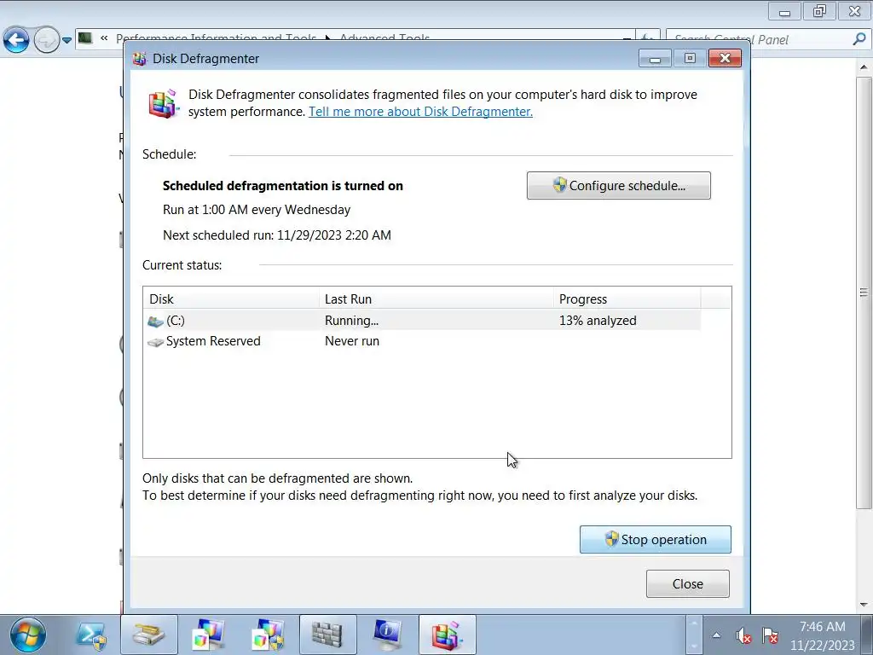
Task: Click the Control Panel restore-down button
Action: point(819,11)
